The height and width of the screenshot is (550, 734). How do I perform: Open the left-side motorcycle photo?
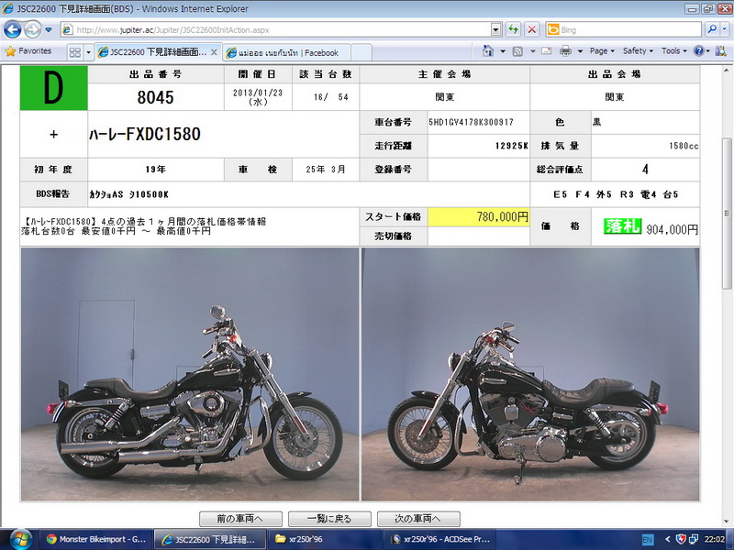click(x=190, y=374)
